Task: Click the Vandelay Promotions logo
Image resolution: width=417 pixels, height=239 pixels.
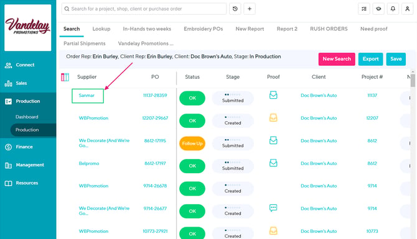Action: tap(27, 27)
